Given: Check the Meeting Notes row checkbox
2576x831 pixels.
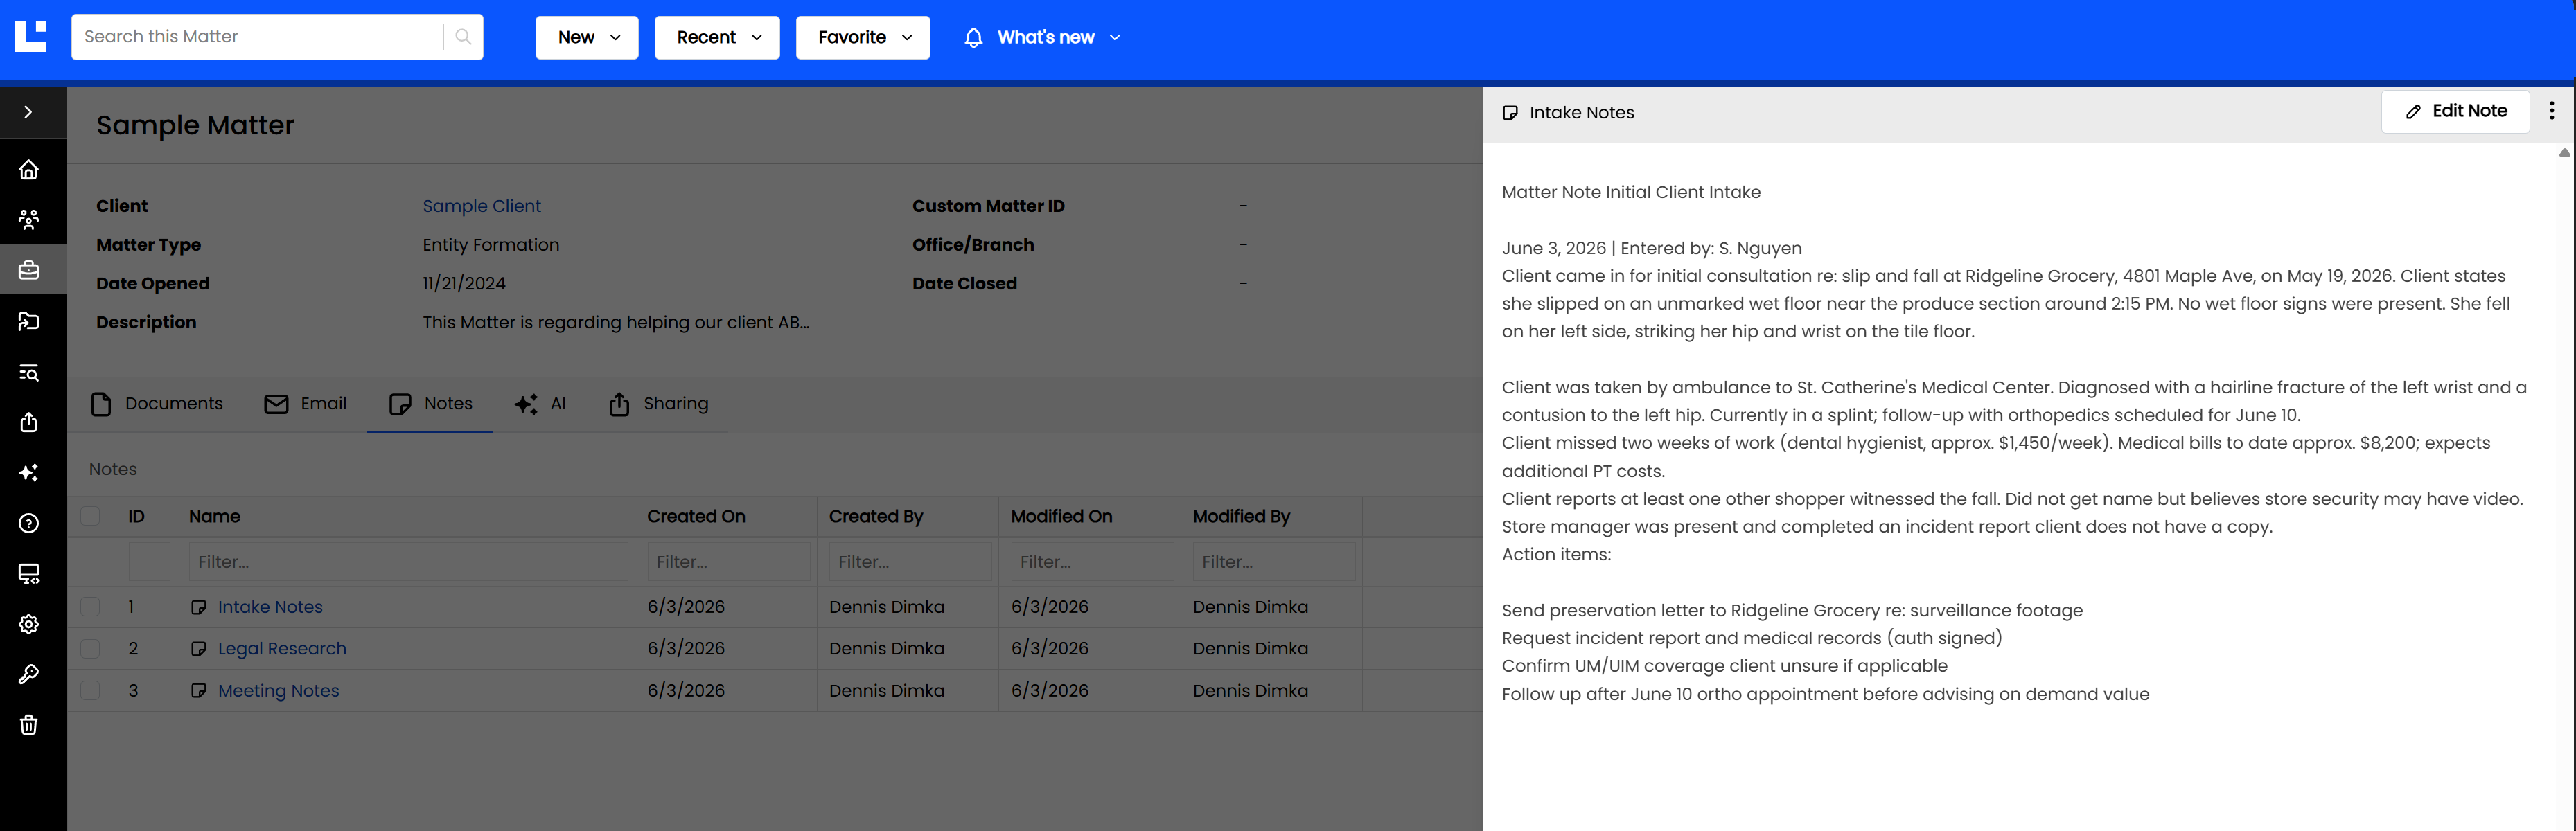Looking at the screenshot, I should 90,691.
